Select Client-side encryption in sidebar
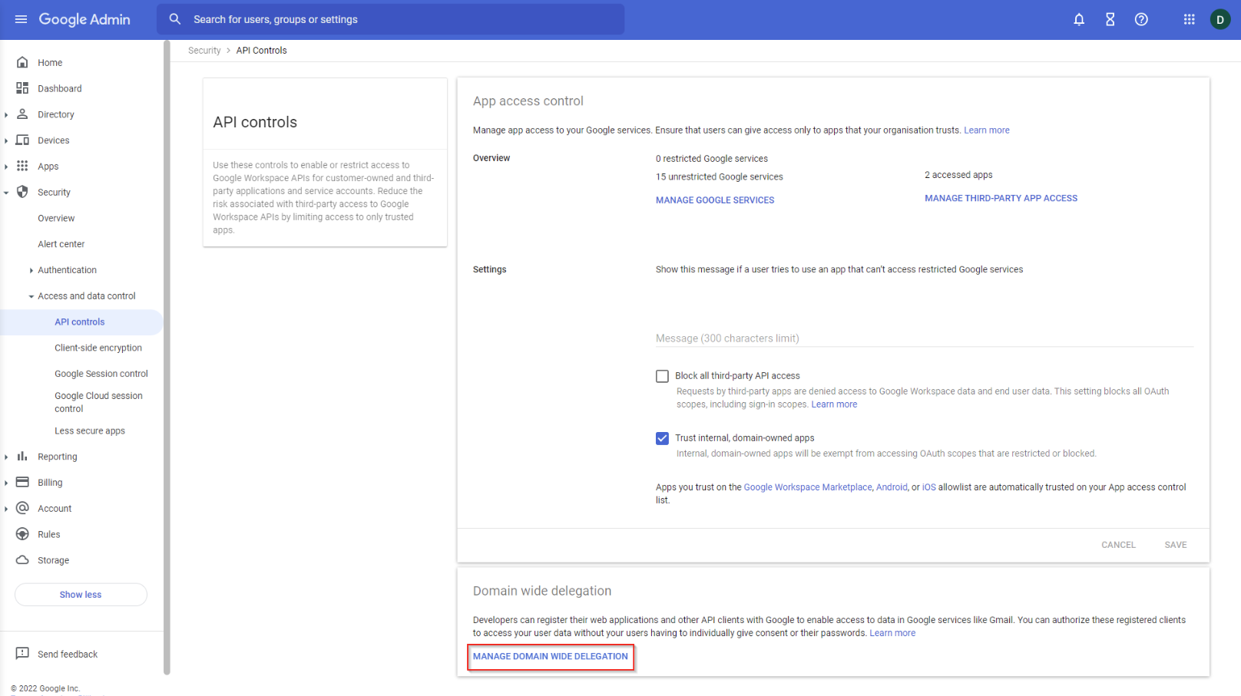The image size is (1241, 696). (98, 348)
